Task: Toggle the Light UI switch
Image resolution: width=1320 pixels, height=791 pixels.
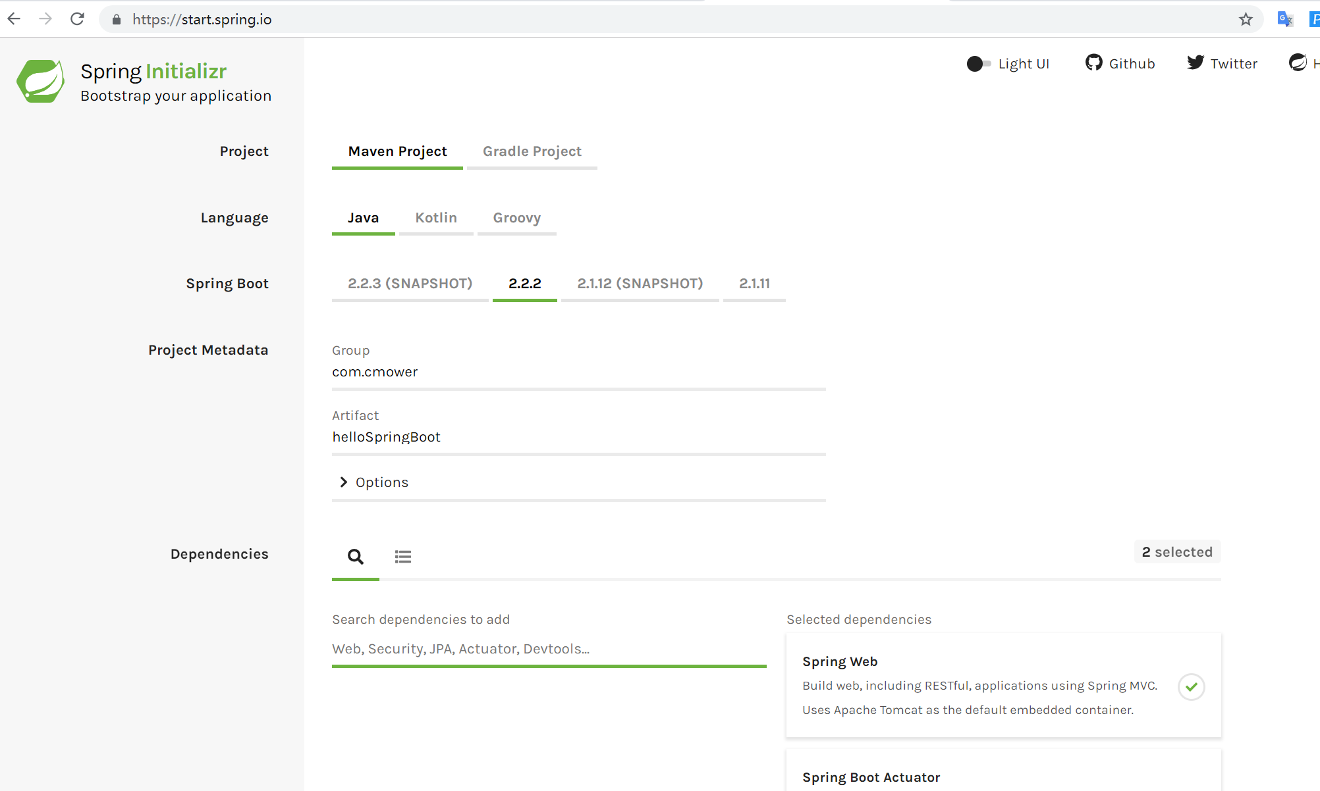Action: pyautogui.click(x=979, y=64)
